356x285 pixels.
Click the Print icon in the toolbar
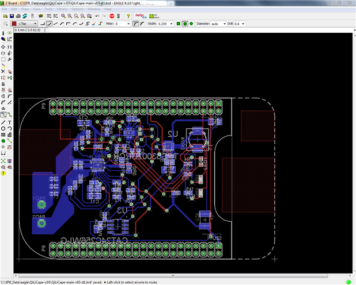[20, 16]
